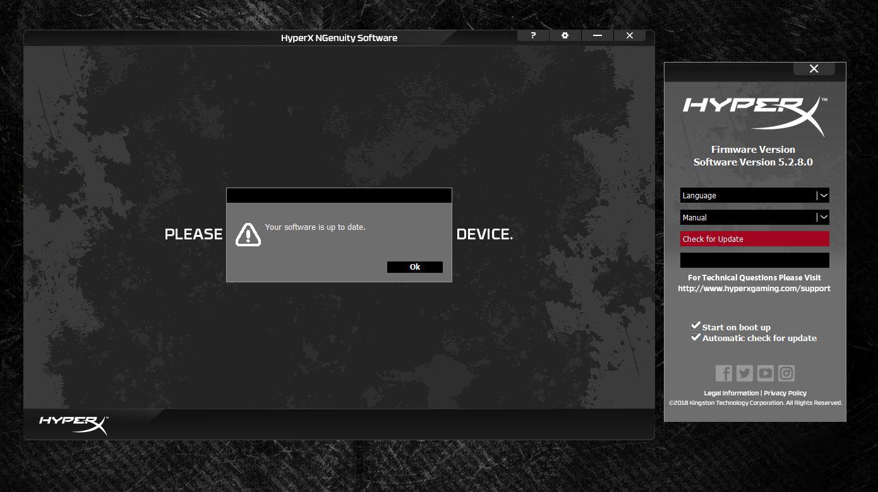
Task: Open the HyperX Instagram icon
Action: coord(786,373)
